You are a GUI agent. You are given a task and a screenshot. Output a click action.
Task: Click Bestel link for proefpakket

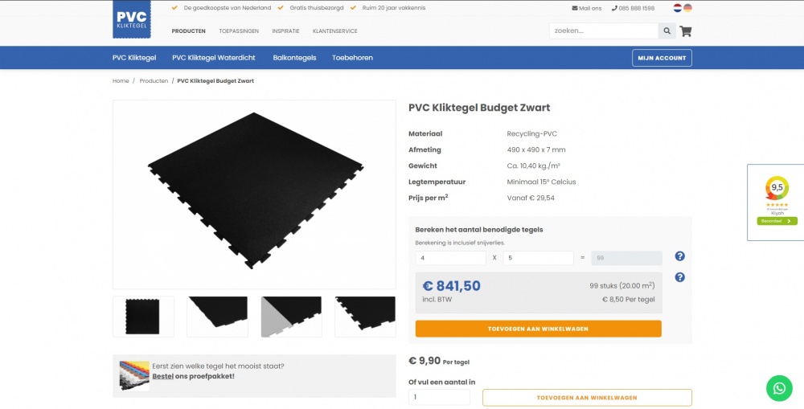pos(163,376)
